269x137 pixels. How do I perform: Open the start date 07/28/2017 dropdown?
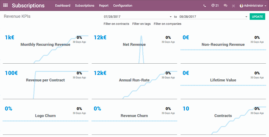[x=138, y=16]
